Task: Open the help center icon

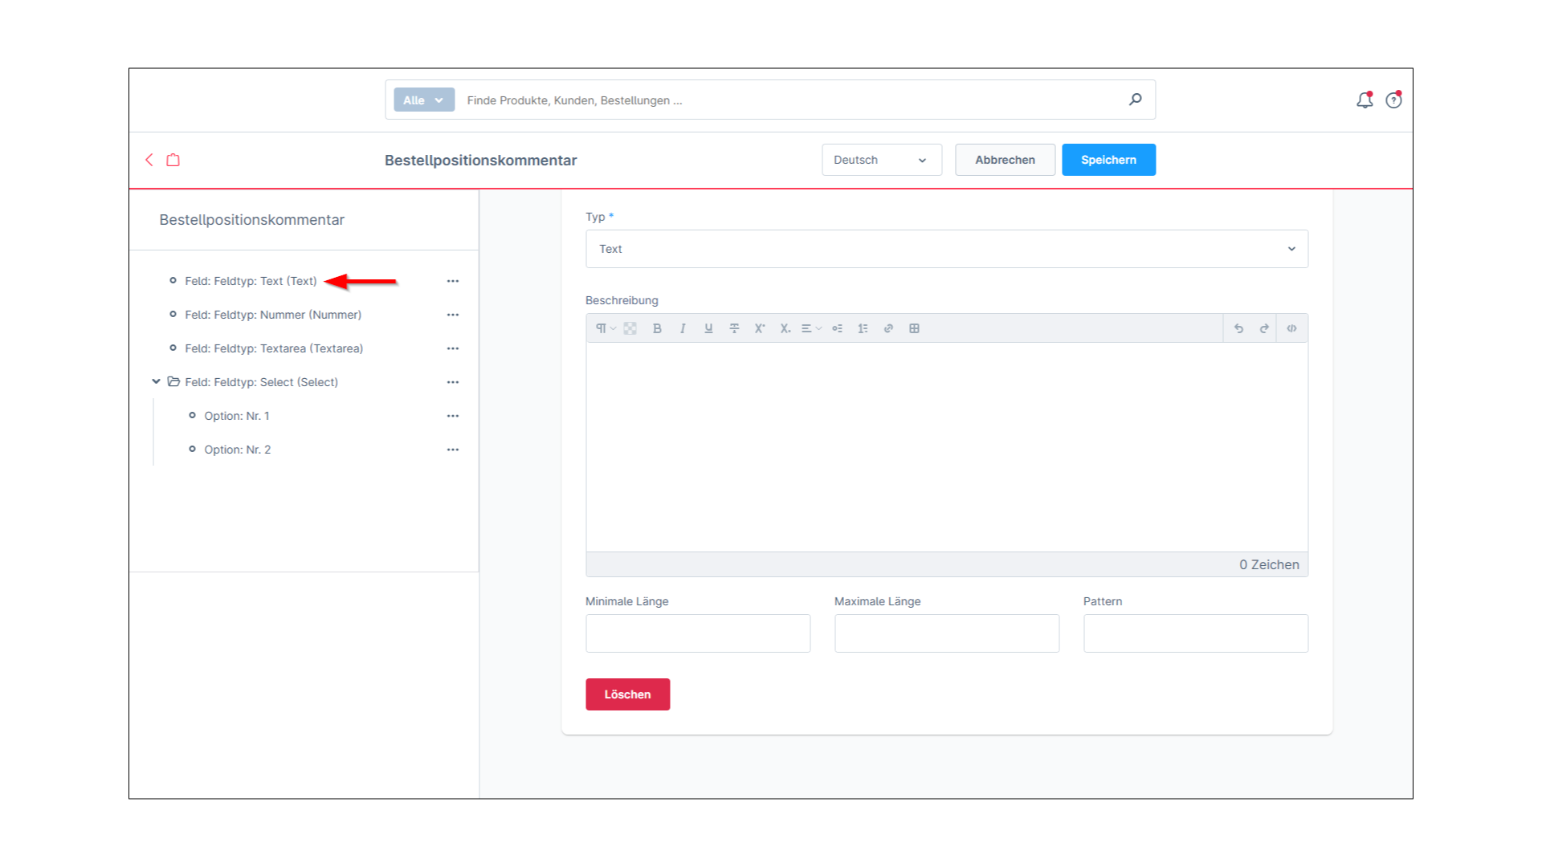Action: (1393, 100)
